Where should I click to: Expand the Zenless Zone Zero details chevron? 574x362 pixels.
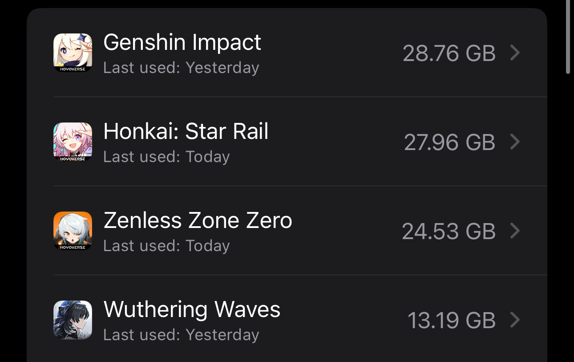pyautogui.click(x=515, y=231)
